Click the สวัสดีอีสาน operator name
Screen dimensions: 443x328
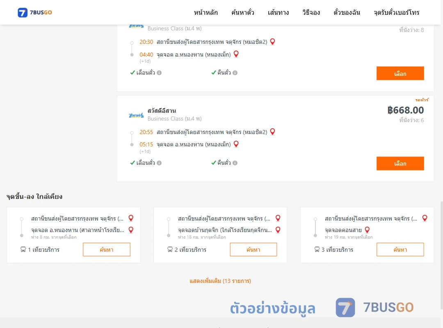(162, 111)
